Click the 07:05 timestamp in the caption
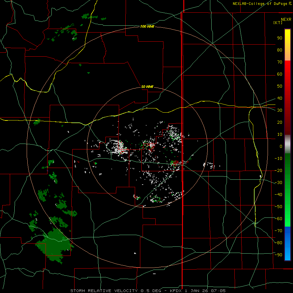The image size is (293, 293). (x=218, y=291)
